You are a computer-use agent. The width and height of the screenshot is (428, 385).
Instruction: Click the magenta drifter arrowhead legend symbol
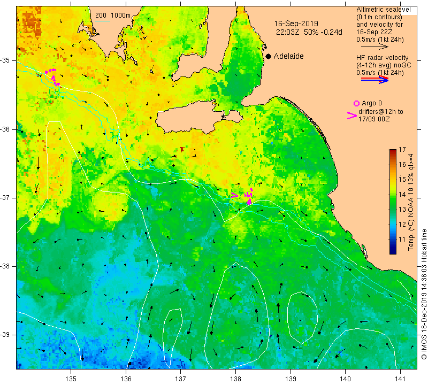351,115
